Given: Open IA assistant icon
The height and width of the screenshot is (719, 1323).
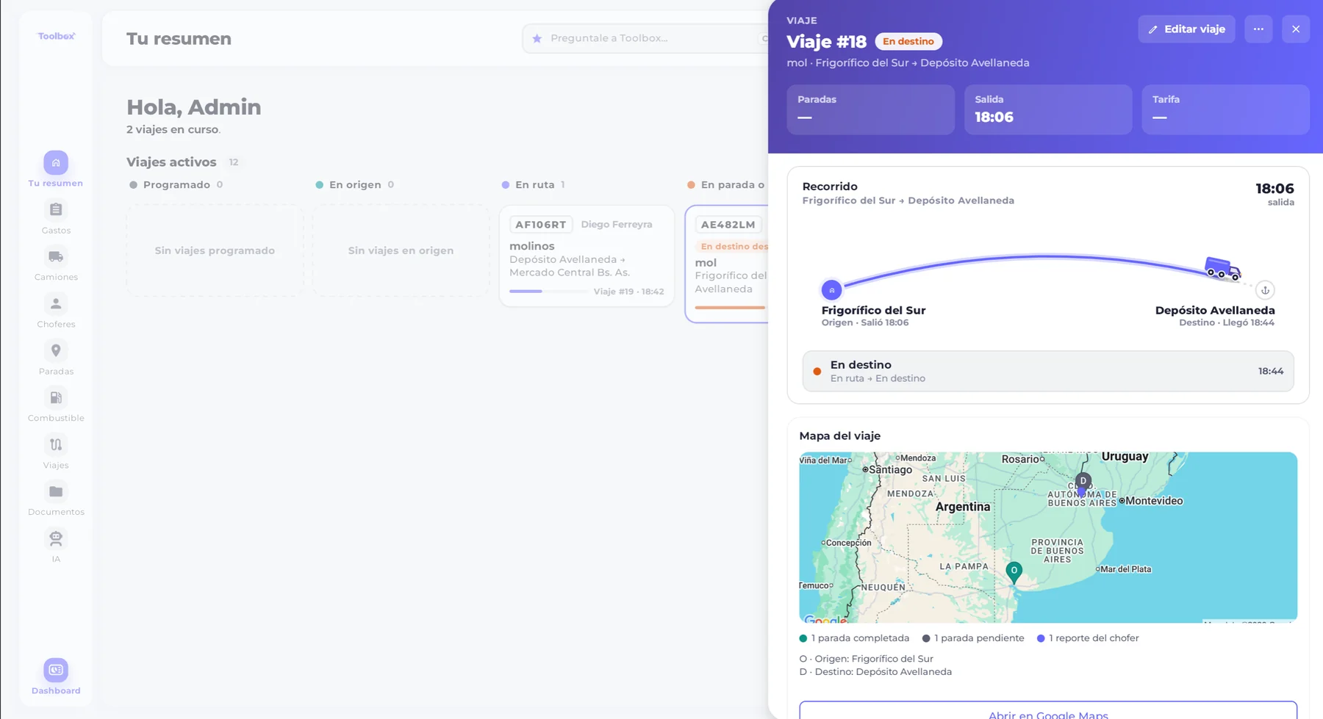Looking at the screenshot, I should 56,539.
